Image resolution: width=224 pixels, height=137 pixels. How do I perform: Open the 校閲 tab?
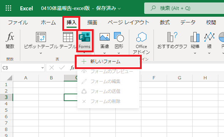pos(211,22)
